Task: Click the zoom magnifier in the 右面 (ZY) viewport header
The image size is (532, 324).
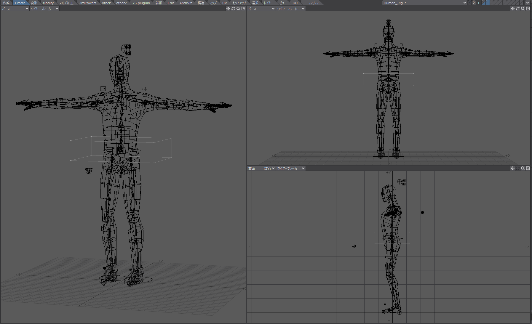Action: (523, 168)
